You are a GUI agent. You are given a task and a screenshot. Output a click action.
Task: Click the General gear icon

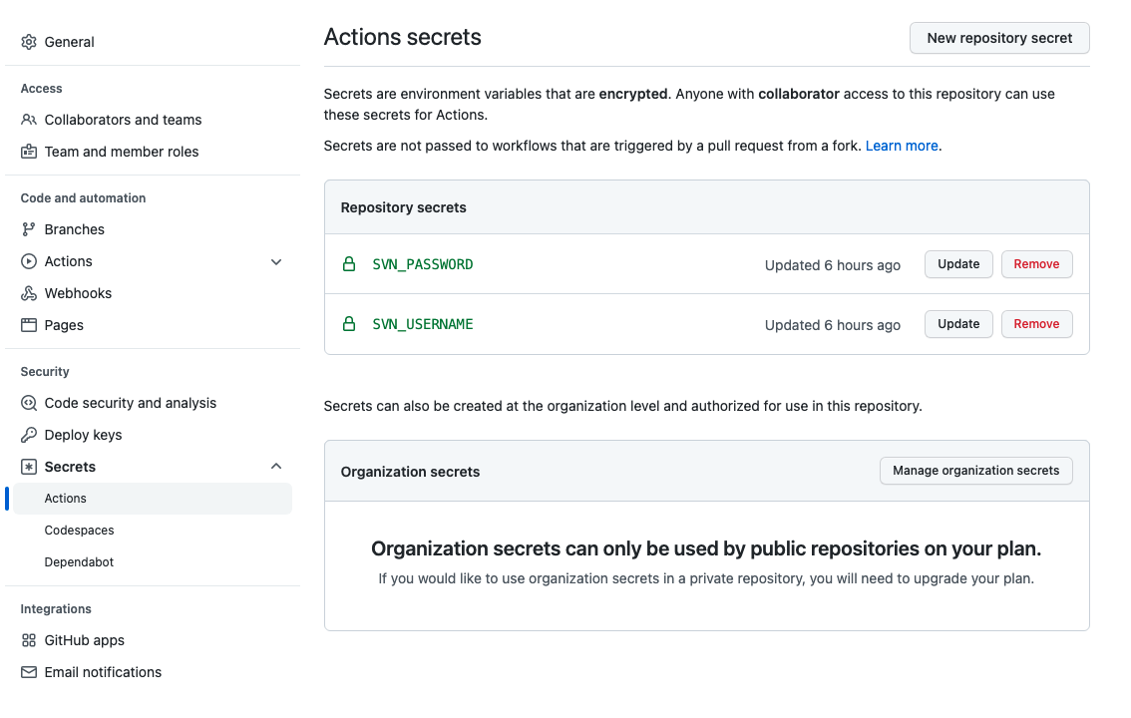(29, 42)
